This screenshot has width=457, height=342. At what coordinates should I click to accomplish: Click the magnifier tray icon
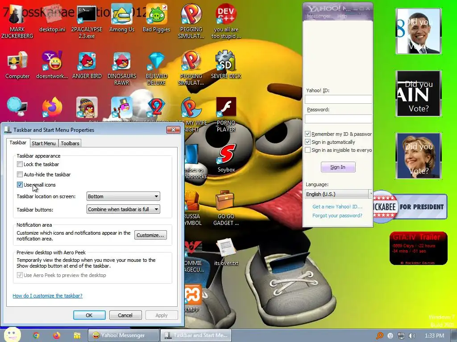pyautogui.click(x=380, y=336)
